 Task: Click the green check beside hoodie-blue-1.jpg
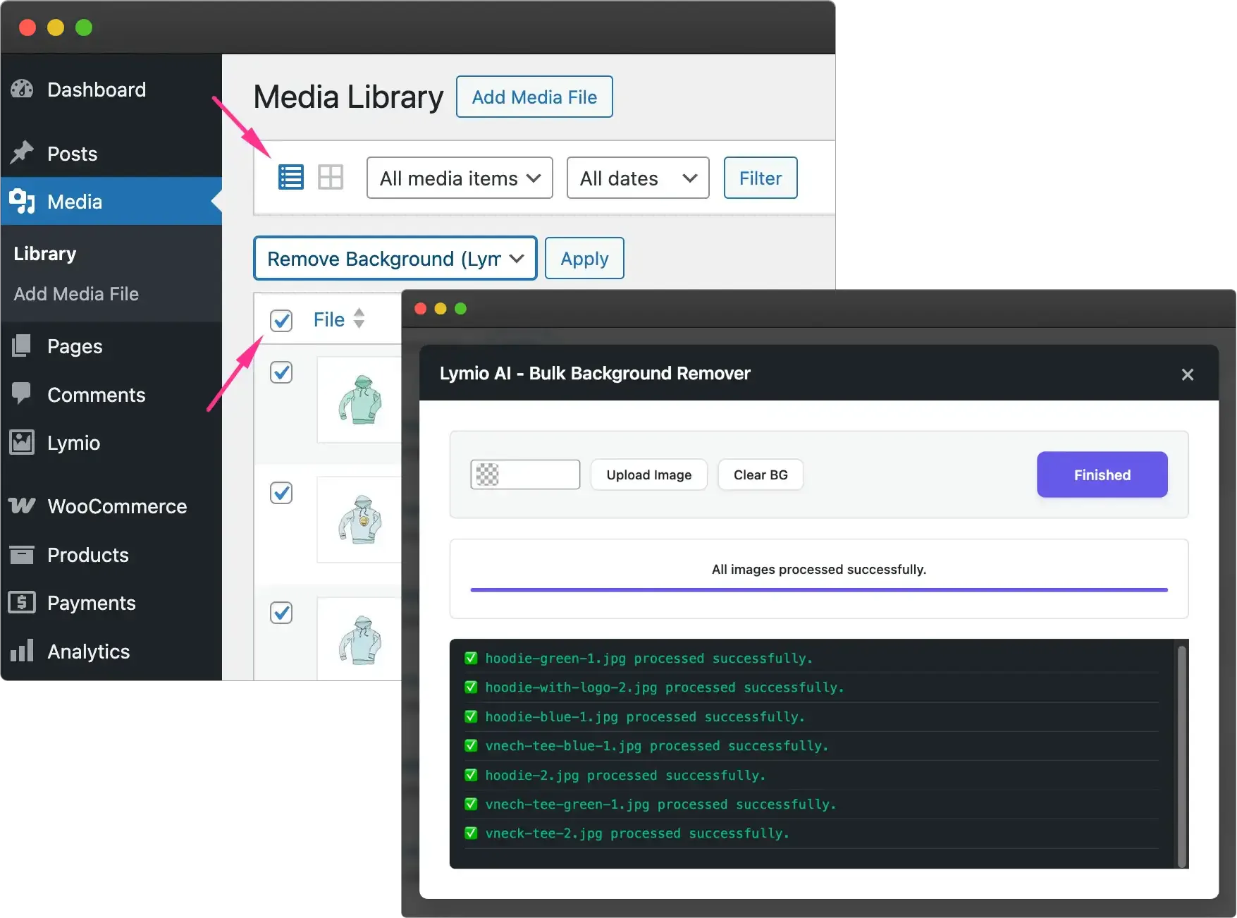[x=471, y=717]
